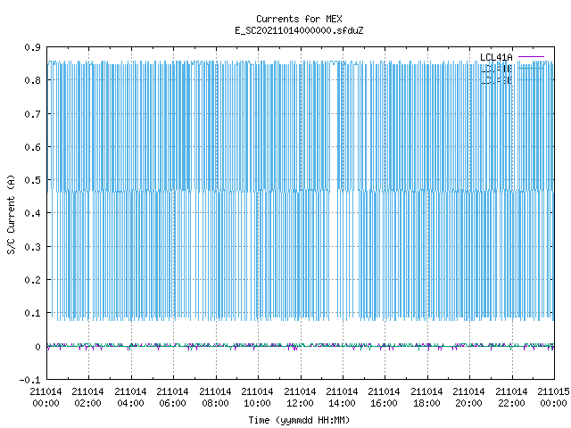Click the y-axis tick label '0.9'
Viewport: 571px width, 428px height.
point(32,47)
